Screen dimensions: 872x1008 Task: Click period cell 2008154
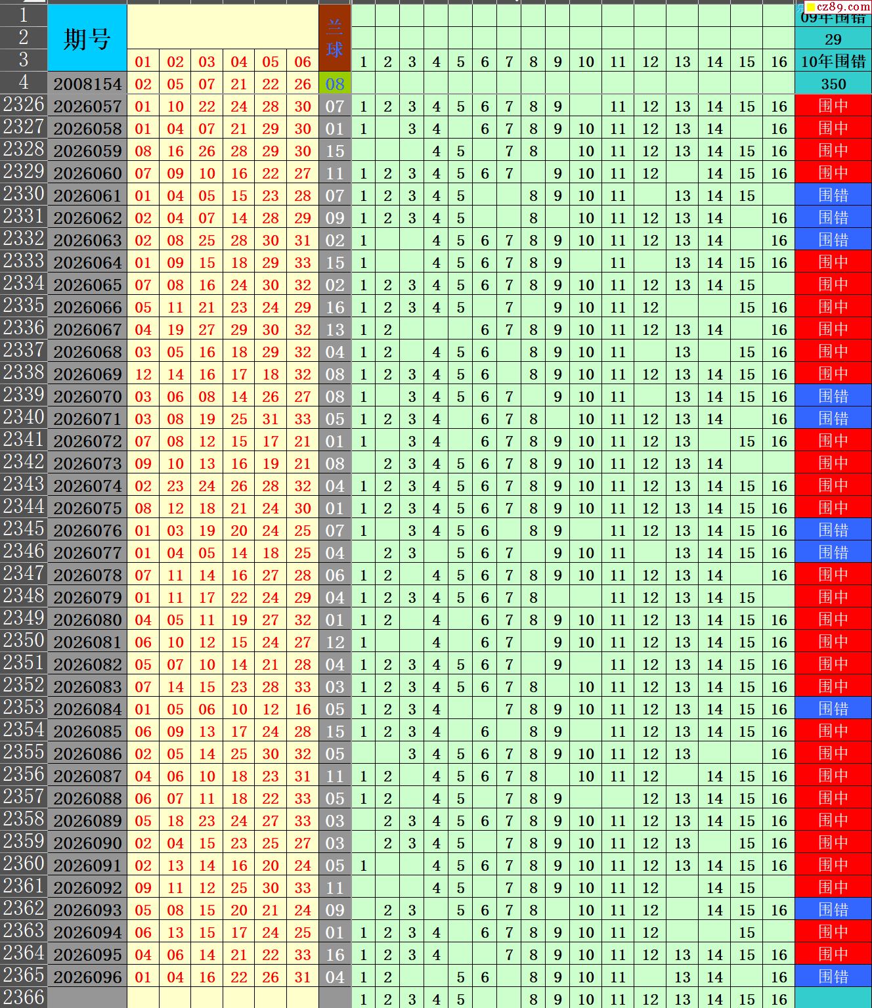pyautogui.click(x=87, y=83)
